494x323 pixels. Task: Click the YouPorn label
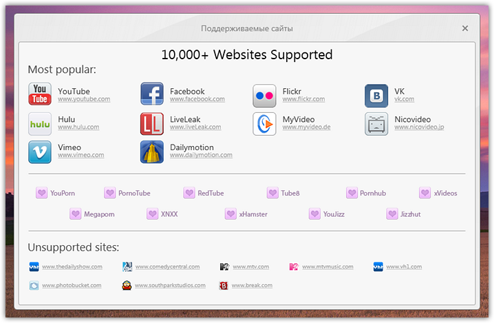63,193
